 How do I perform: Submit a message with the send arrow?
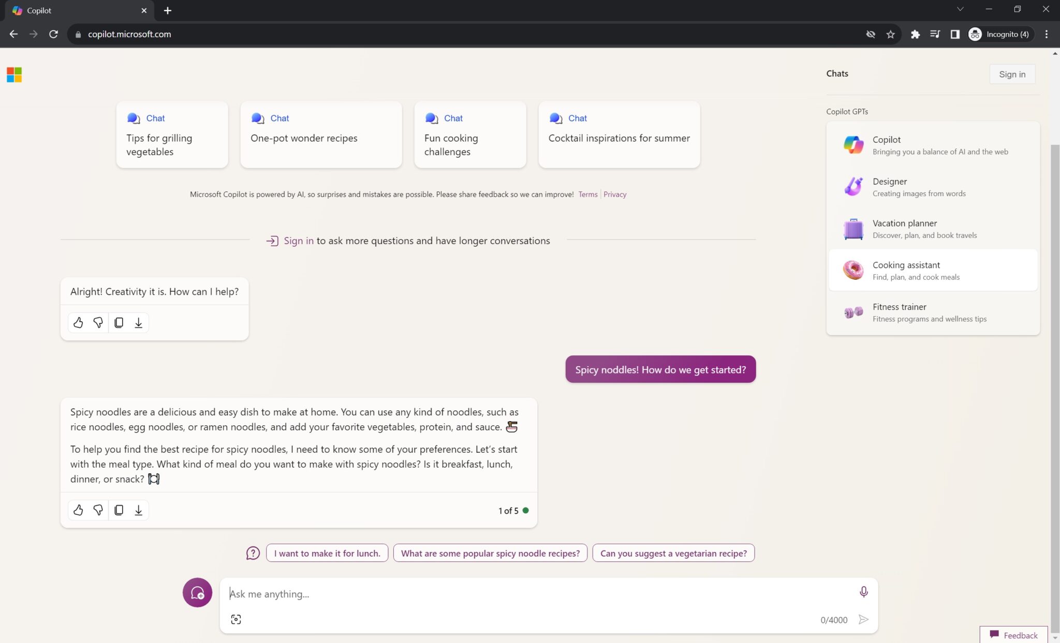tap(863, 619)
